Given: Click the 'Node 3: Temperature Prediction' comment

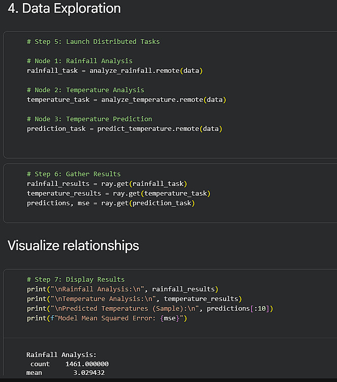Looking at the screenshot, I should (x=89, y=119).
